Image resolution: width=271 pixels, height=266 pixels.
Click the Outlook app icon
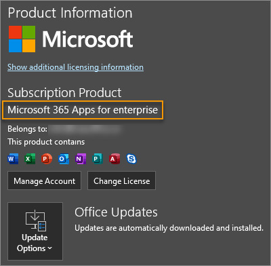(64, 159)
